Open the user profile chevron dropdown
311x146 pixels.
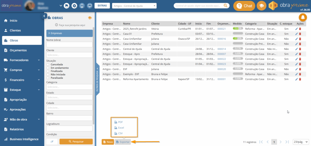click(61, 6)
